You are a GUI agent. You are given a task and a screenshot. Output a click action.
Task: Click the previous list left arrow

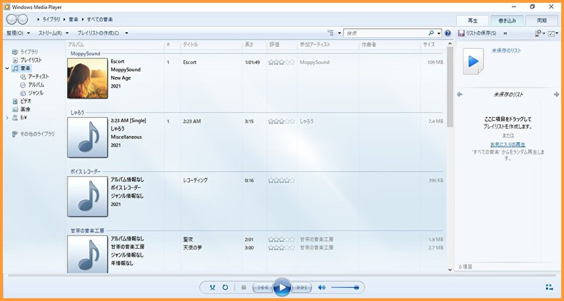(460, 94)
